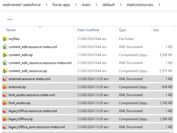This screenshot has width=177, height=133.
Task: Click the date modified of myfiles row
Action: pos(92,39)
